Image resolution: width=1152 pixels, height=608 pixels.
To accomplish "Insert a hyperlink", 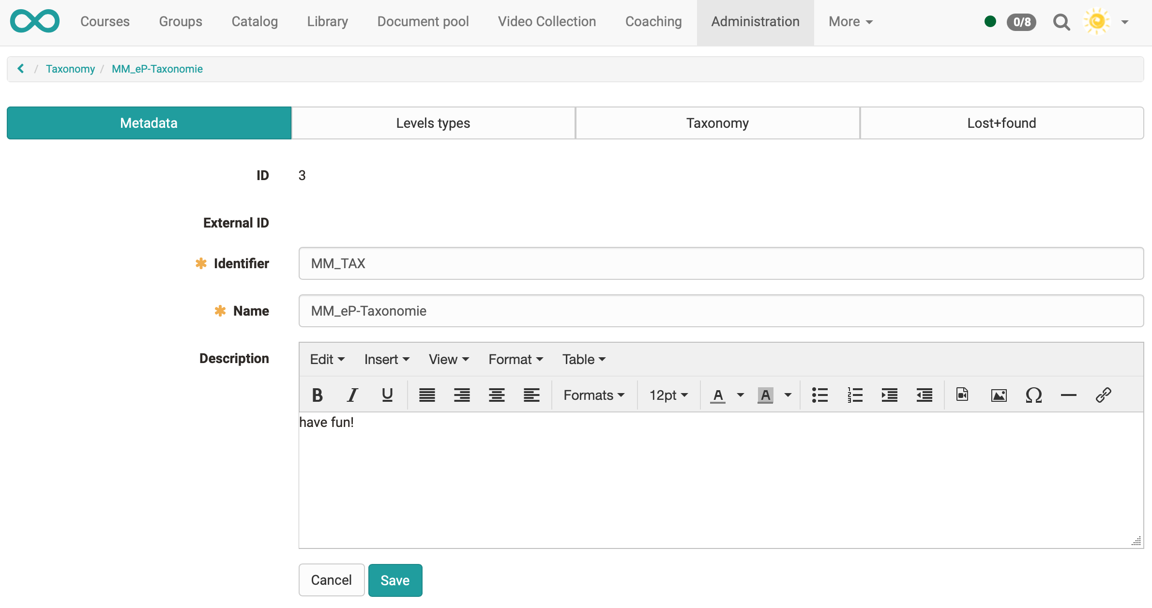I will point(1104,395).
